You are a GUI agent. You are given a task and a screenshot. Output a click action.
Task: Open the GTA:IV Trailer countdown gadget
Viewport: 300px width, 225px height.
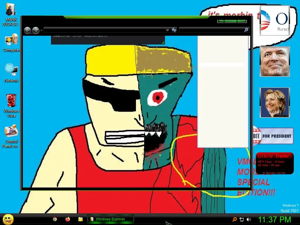click(x=275, y=163)
